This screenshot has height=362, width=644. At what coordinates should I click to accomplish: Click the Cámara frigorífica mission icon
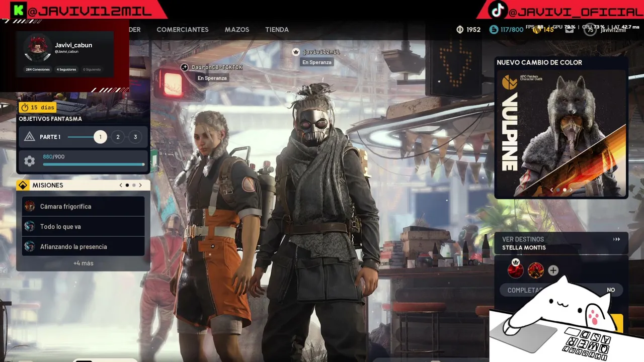click(x=30, y=206)
